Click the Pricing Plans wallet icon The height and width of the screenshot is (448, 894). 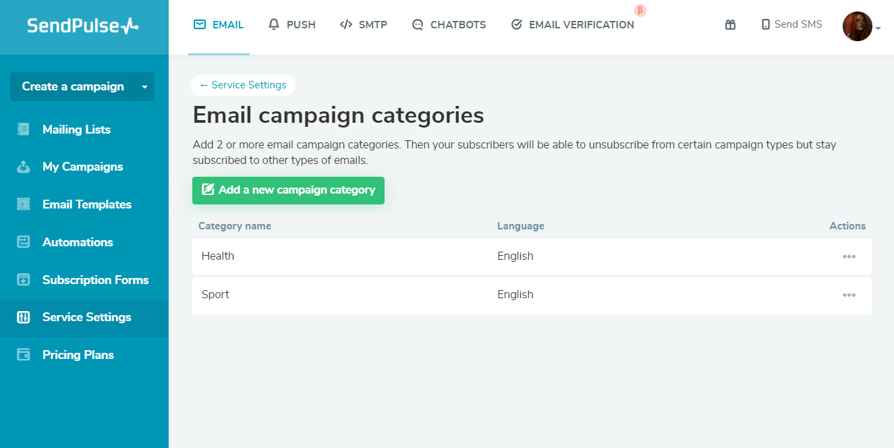coord(24,355)
